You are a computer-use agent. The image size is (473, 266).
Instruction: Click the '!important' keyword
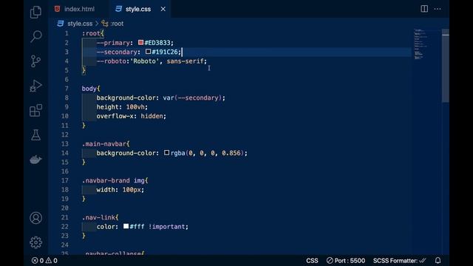pos(167,227)
